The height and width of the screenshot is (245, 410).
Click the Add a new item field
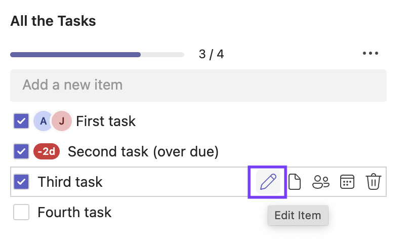tap(198, 85)
